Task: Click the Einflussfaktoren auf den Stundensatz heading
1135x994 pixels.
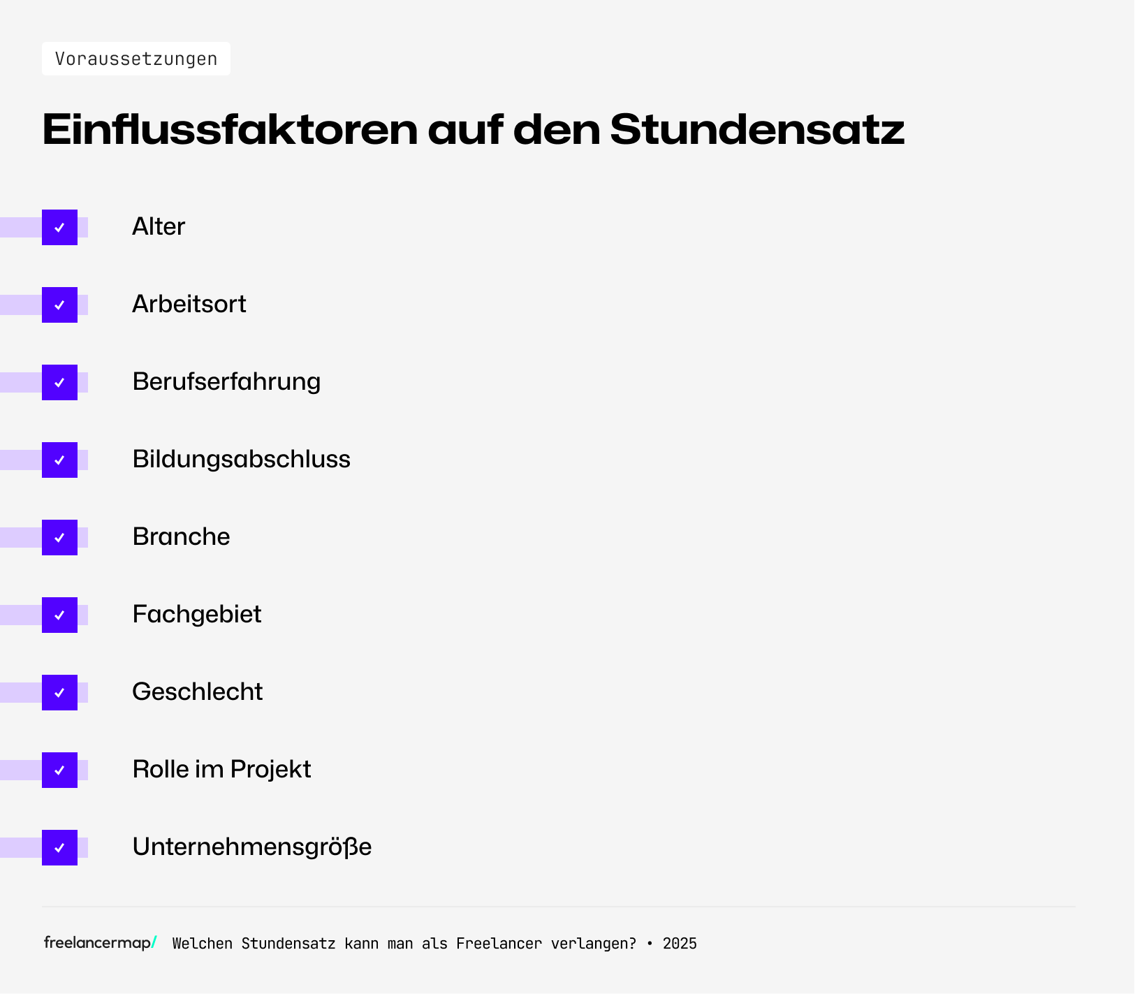Action: [x=473, y=130]
